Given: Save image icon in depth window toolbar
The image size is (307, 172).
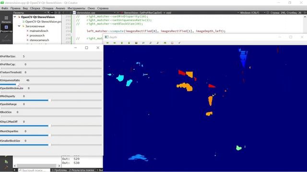Looking at the screenshot, I should [x=136, y=43].
